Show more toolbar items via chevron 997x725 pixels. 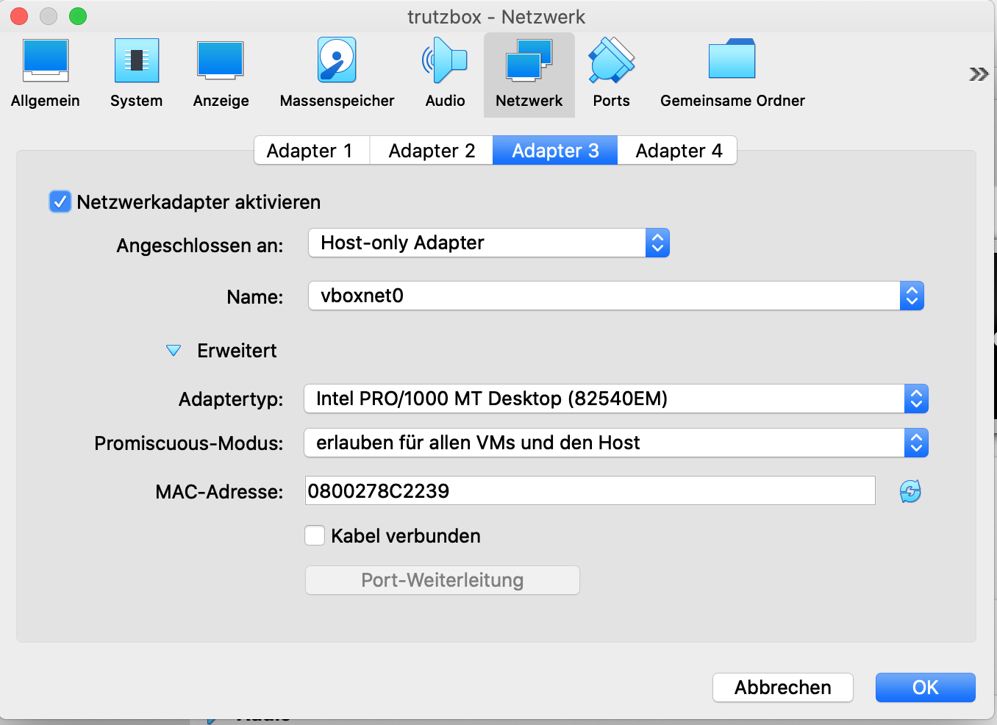click(979, 74)
